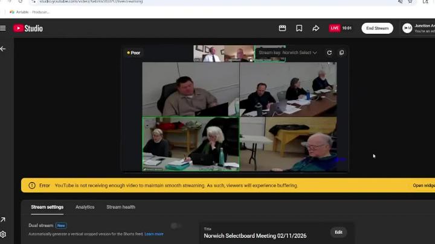Open the Stream health tab
Image resolution: width=435 pixels, height=244 pixels.
pyautogui.click(x=121, y=207)
